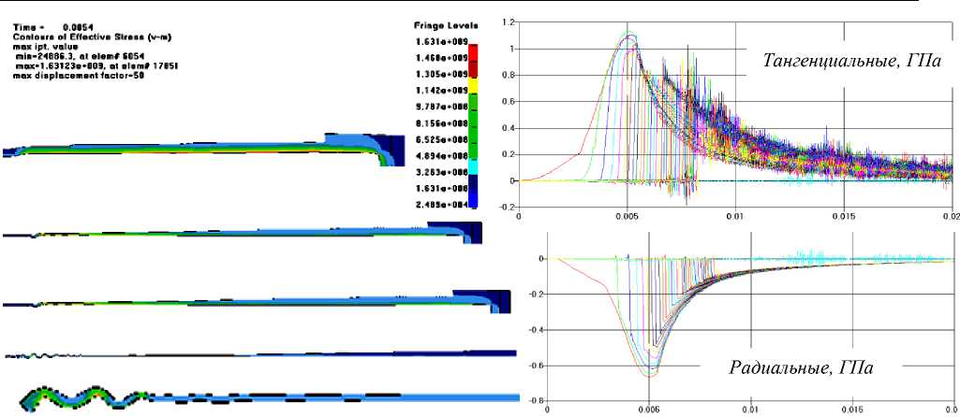Viewport: 960px width, 417px height.
Task: Pick the dark navy band in fringe legend
Action: pyautogui.click(x=474, y=182)
